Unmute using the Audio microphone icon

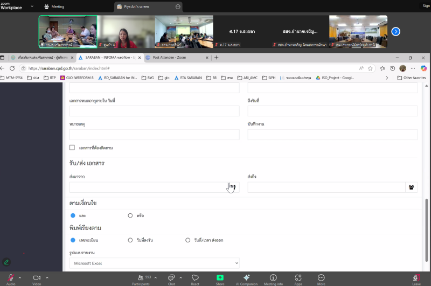[11, 277]
